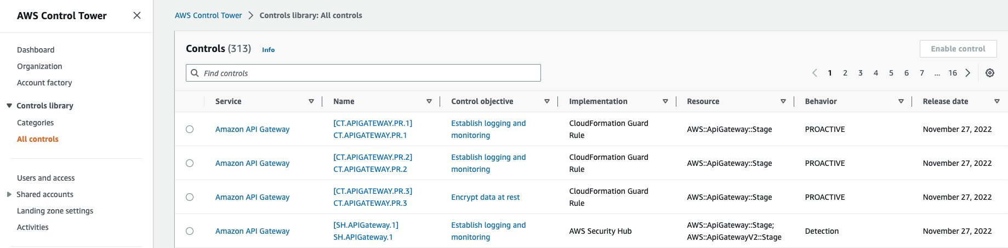Click the Controls library sidebar heading
This screenshot has width=1008, height=248.
coord(45,106)
